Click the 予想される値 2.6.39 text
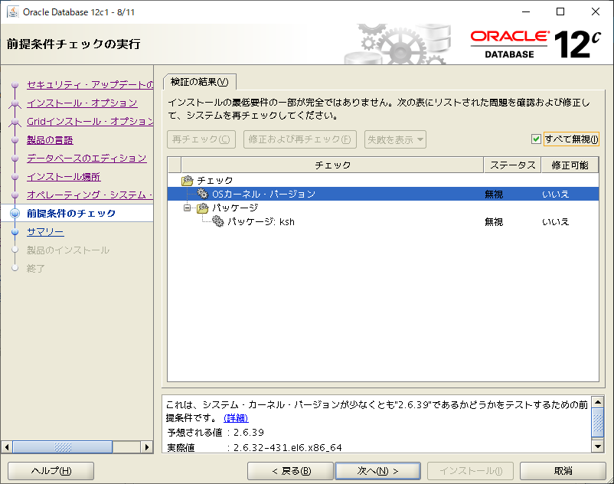The image size is (614, 484). [249, 433]
